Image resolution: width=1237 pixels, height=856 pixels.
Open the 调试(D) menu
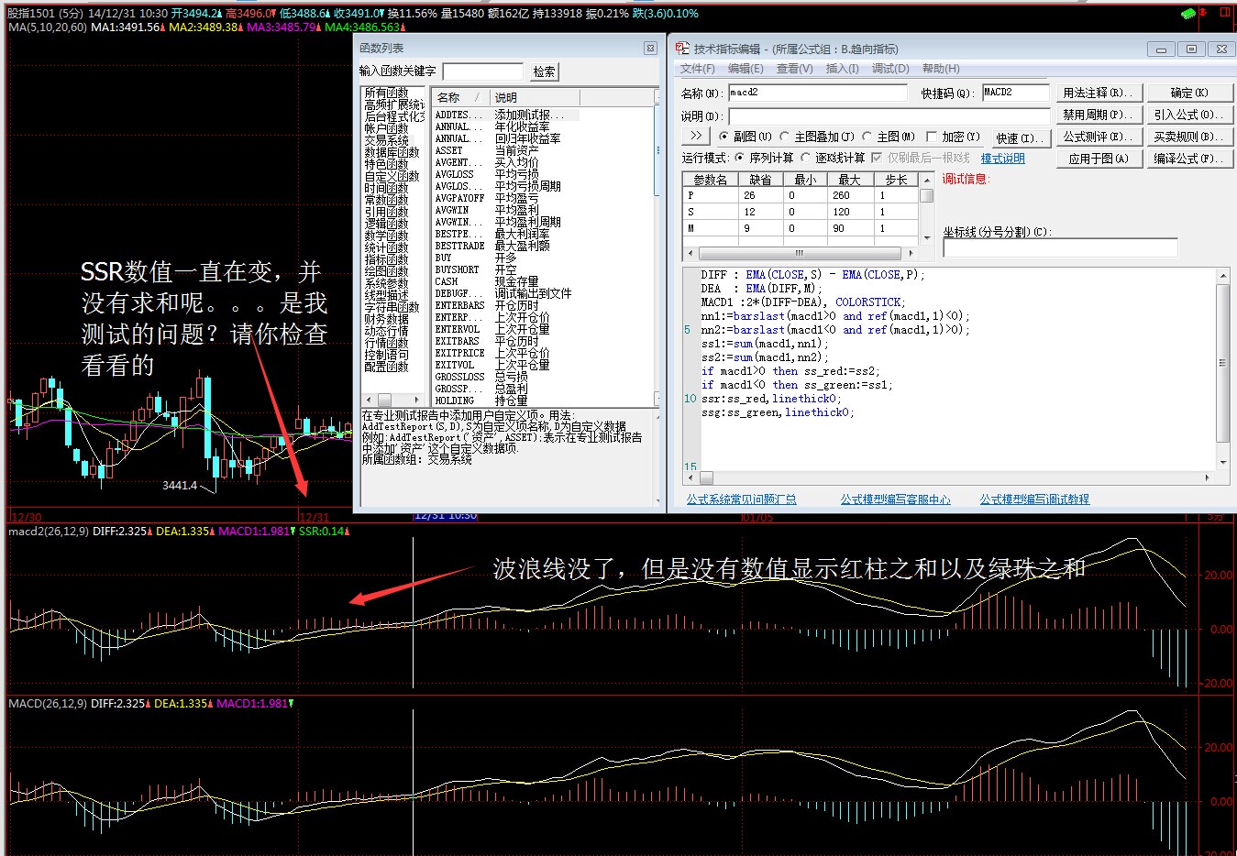(890, 69)
